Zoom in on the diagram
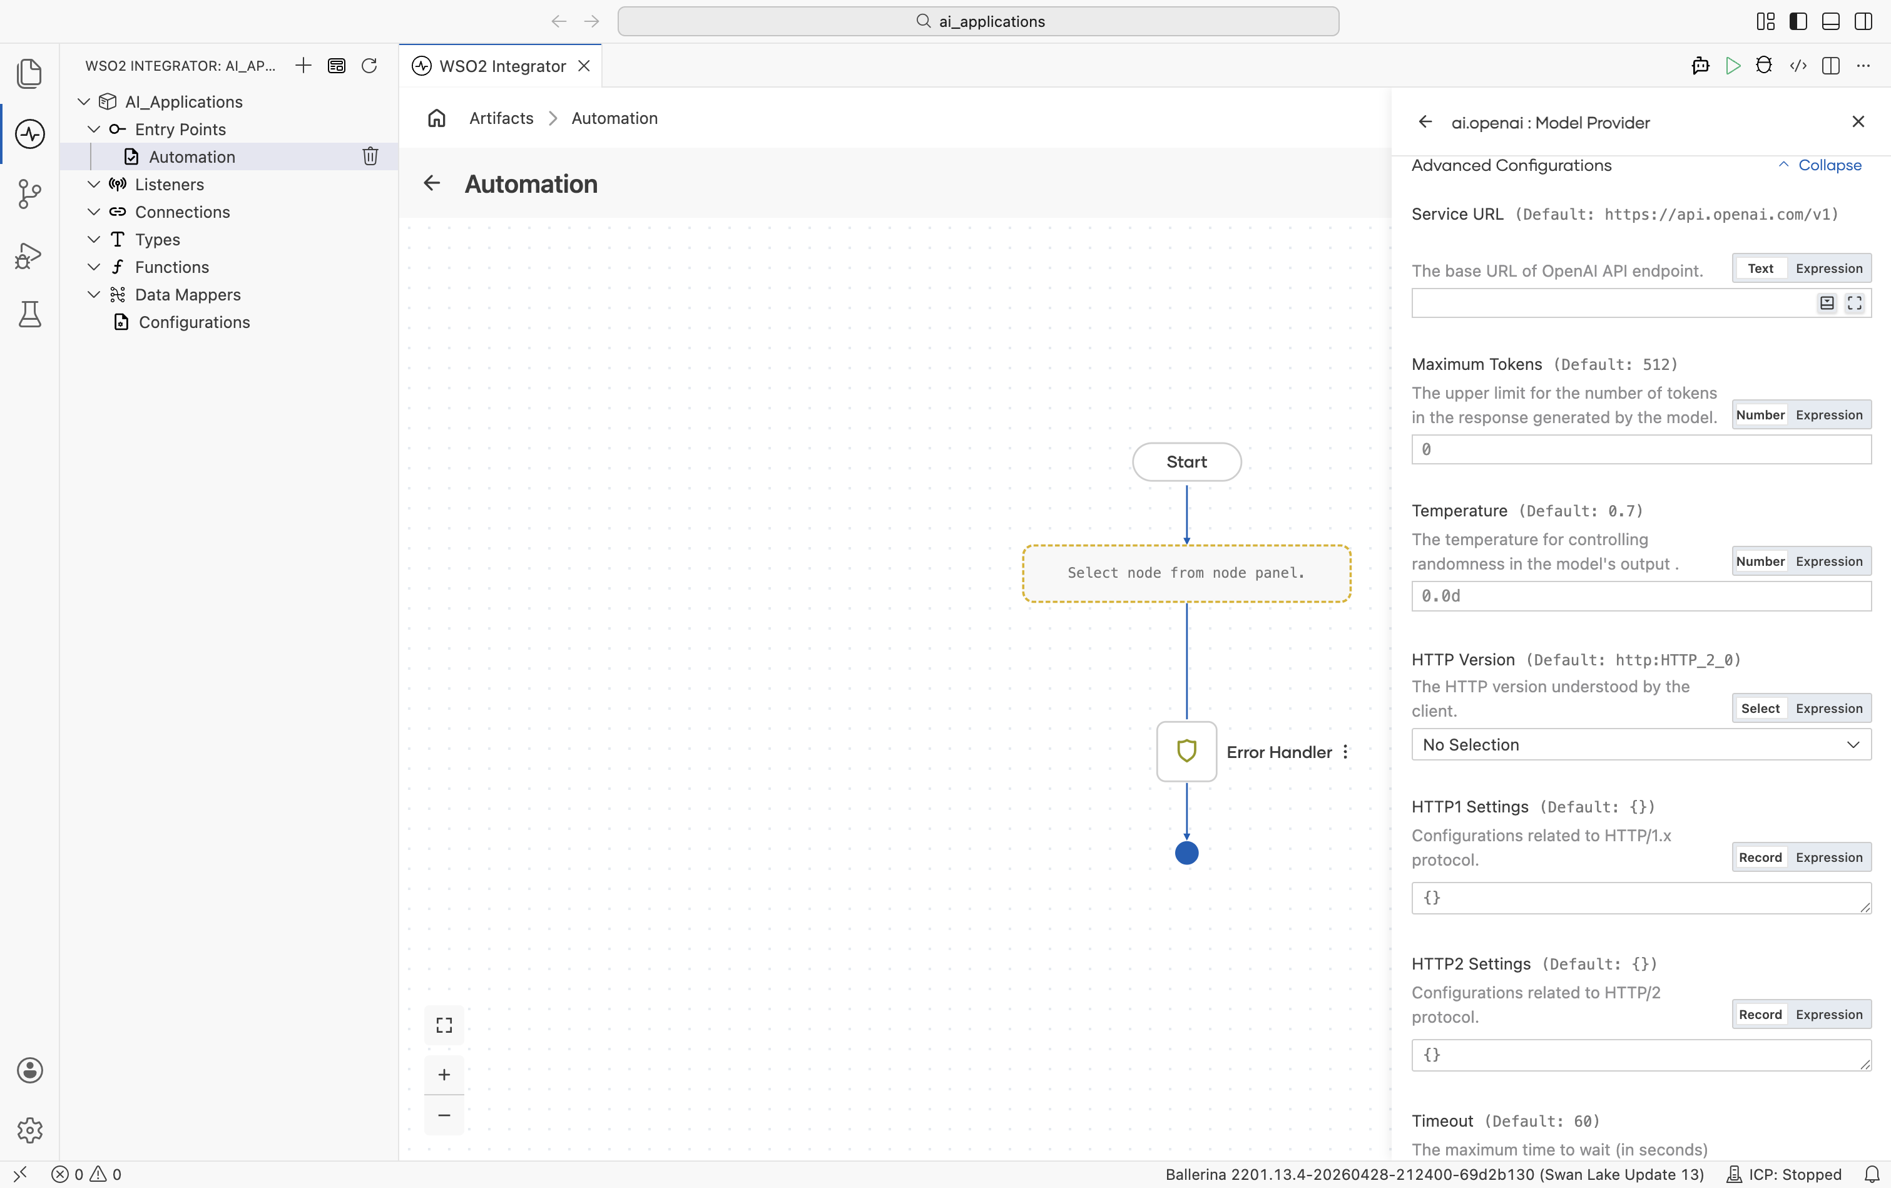The width and height of the screenshot is (1891, 1188). click(444, 1074)
